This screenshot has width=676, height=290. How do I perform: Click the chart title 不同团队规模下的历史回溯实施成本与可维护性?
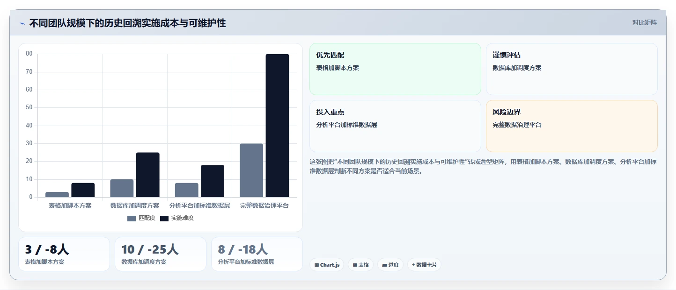(x=127, y=23)
